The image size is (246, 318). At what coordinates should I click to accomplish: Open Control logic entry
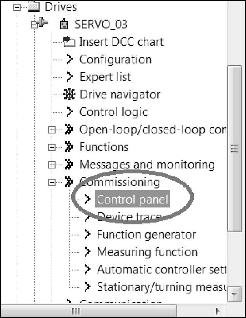(x=113, y=112)
